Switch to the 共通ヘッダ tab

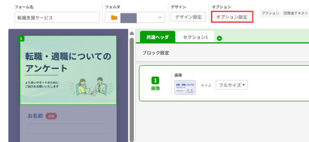[x=158, y=37]
